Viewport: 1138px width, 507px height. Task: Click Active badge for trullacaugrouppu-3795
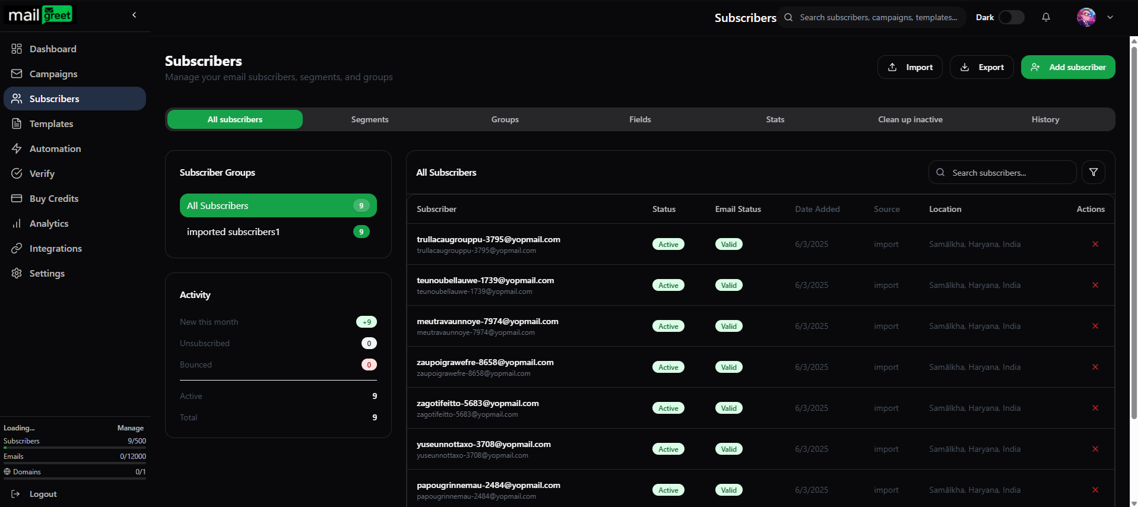click(x=668, y=244)
